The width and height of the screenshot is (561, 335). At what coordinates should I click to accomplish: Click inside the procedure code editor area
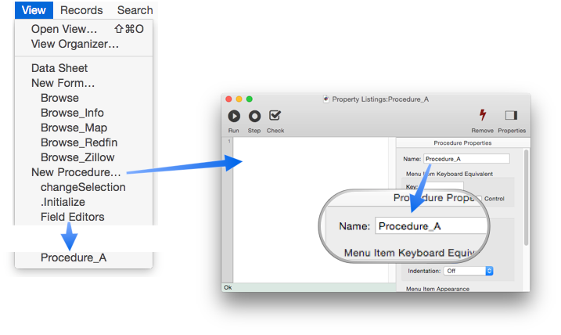coord(311,210)
